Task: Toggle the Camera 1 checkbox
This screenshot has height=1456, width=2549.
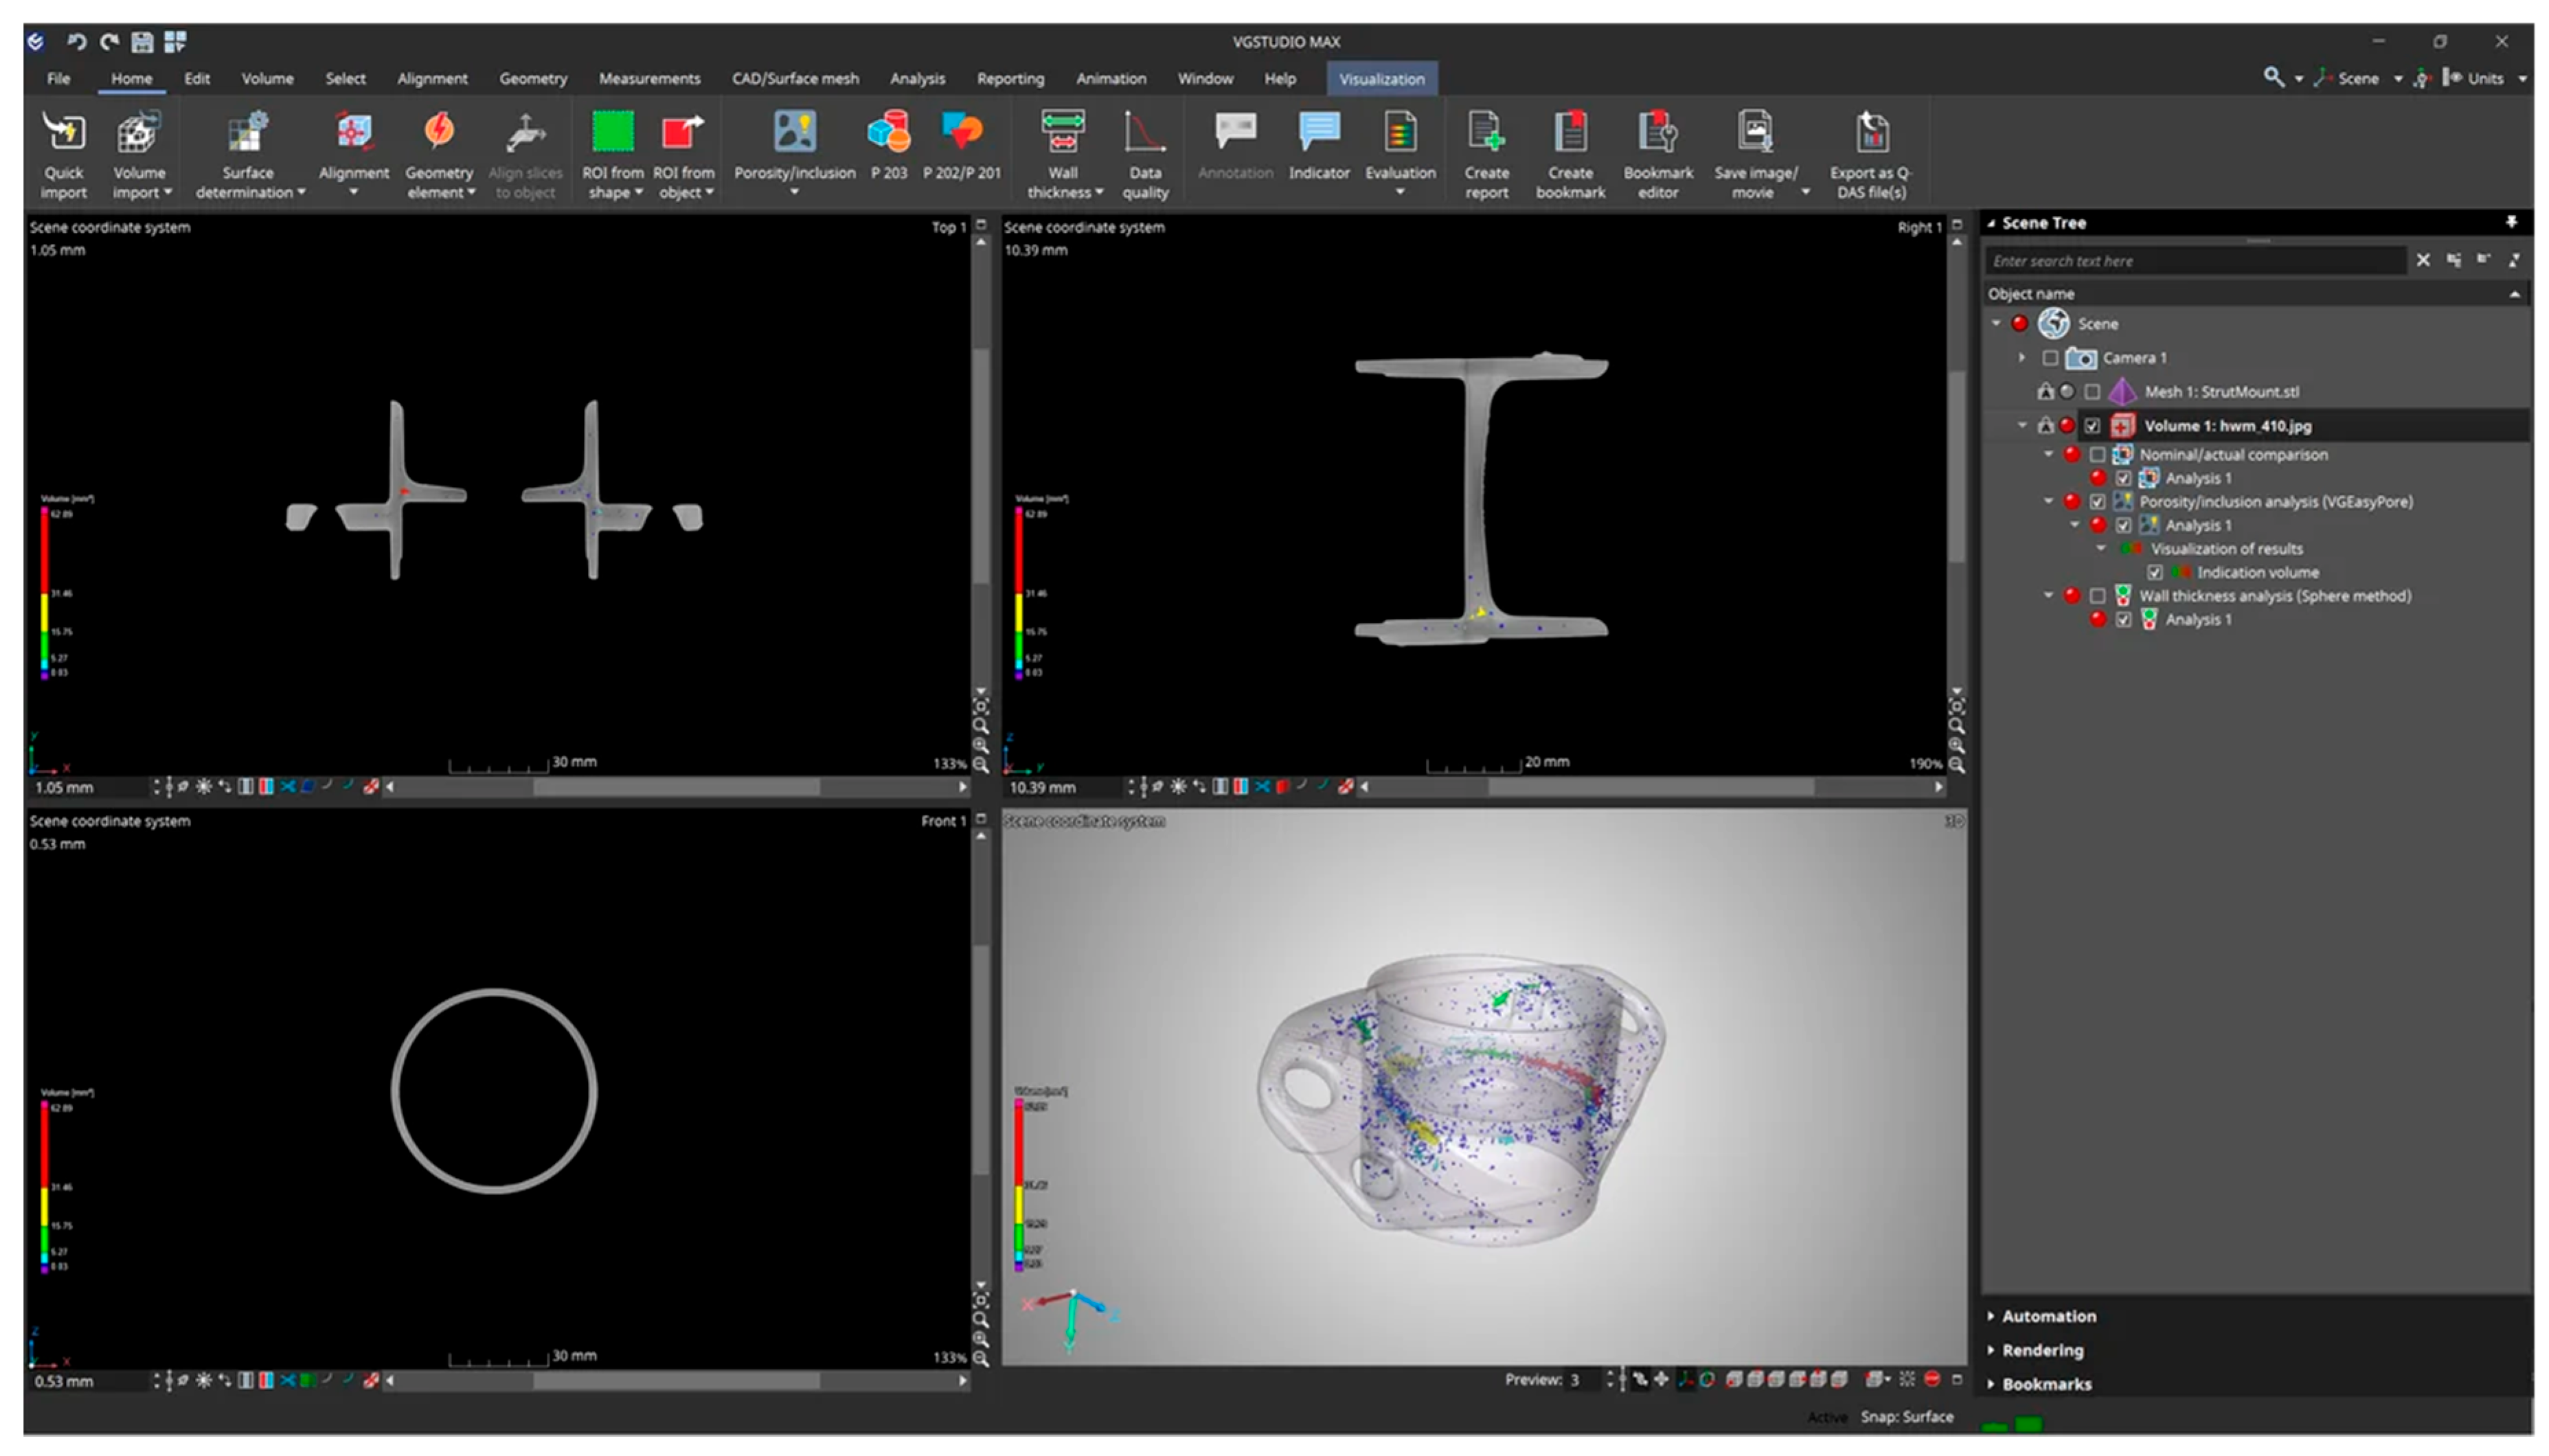Action: pyautogui.click(x=2050, y=358)
